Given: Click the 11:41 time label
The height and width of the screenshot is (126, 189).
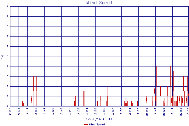Looking at the screenshot, I should tap(45, 112).
